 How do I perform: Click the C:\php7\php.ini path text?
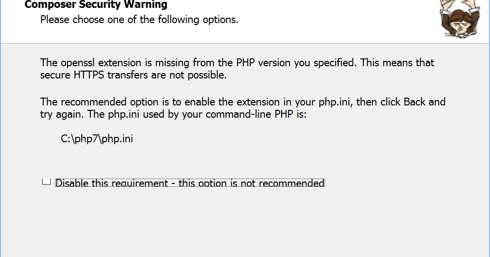coord(97,139)
